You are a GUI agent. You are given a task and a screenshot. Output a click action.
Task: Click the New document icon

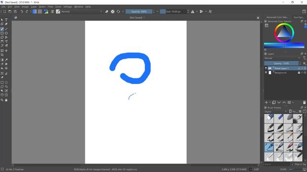(x=4, y=11)
